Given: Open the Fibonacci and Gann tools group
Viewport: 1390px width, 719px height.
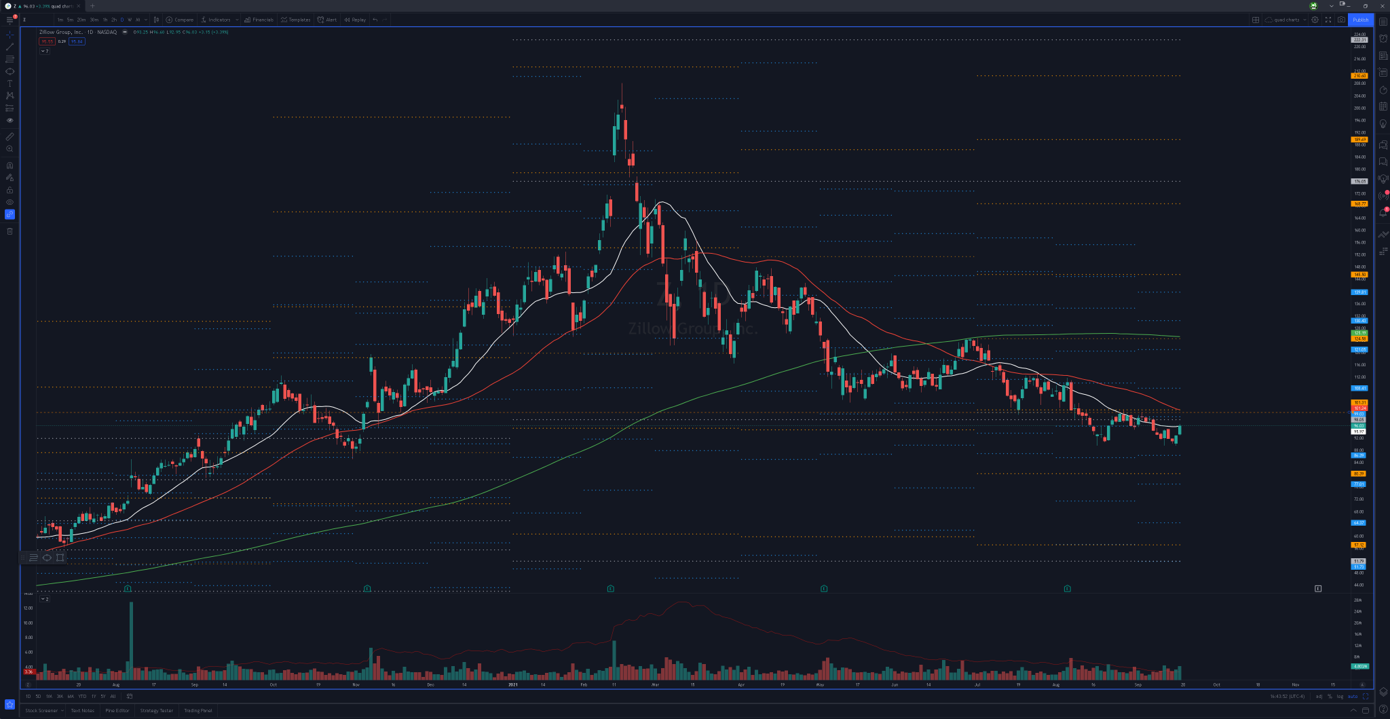Looking at the screenshot, I should point(10,59).
